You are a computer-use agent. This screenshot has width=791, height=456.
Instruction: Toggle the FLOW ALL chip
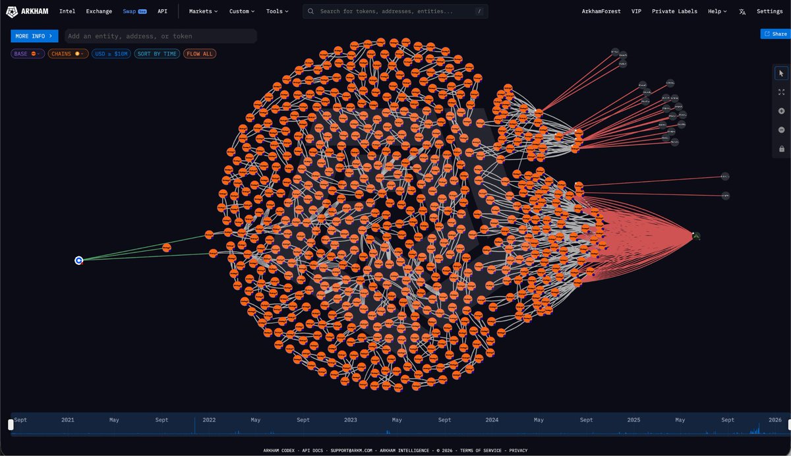point(200,53)
